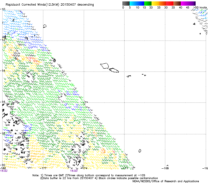Click the '25' legend tick label
Viewport: 208px width, 183px height.
click(159, 8)
